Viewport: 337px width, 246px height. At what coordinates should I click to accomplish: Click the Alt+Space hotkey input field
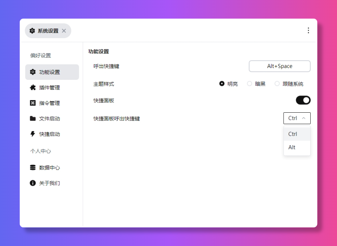coord(279,66)
